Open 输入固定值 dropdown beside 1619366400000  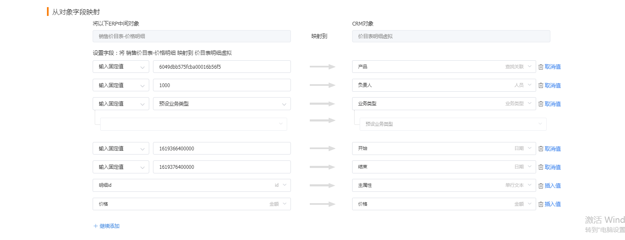coord(121,148)
